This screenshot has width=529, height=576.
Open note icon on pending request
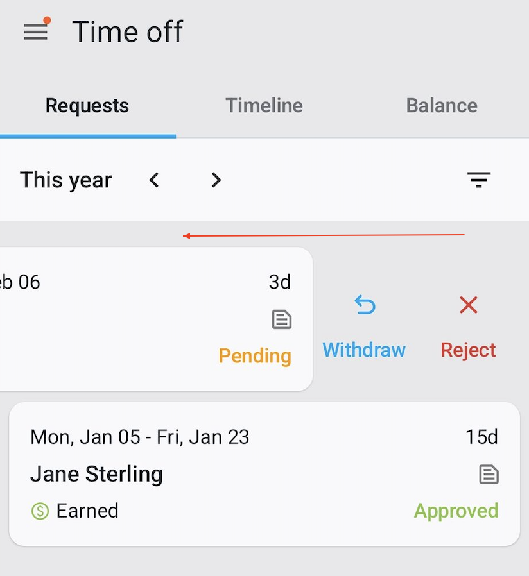coord(281,319)
